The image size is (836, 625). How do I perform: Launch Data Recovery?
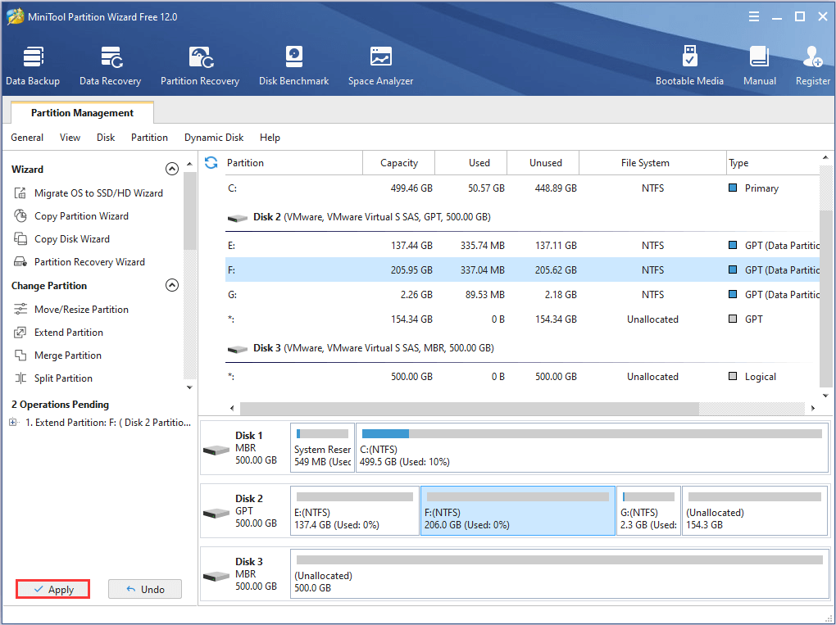click(x=111, y=66)
